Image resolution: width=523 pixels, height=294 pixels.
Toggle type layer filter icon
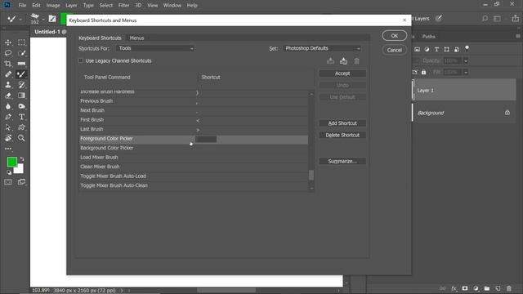click(436, 49)
